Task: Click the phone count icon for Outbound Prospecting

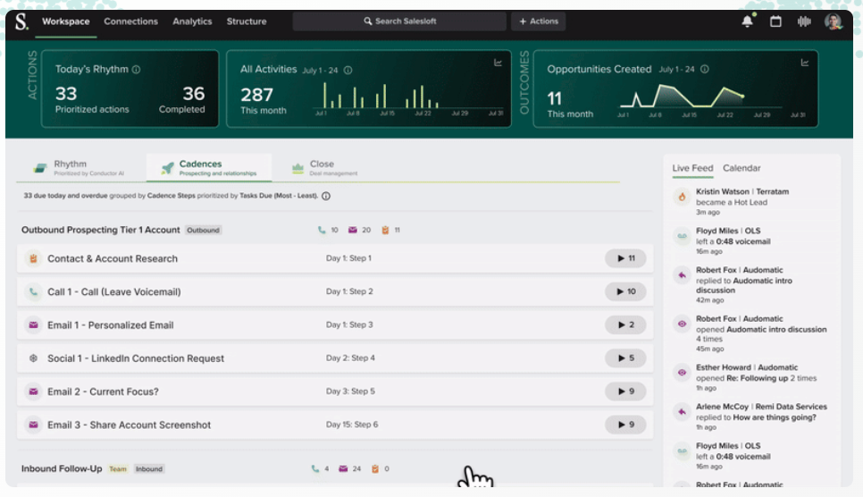Action: [322, 230]
